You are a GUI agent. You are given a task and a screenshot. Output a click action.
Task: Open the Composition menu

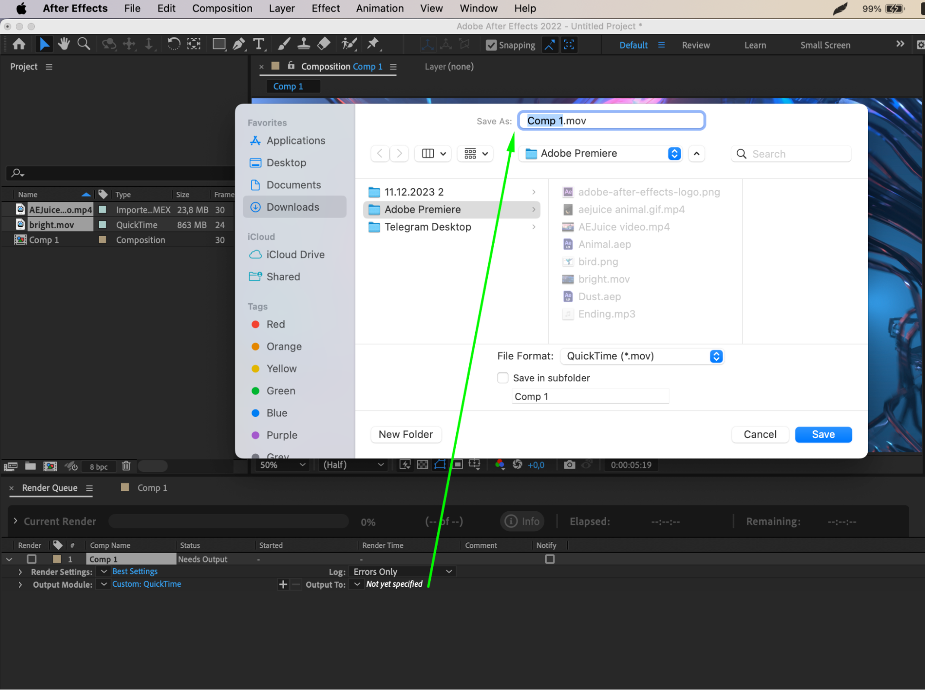coord(222,8)
